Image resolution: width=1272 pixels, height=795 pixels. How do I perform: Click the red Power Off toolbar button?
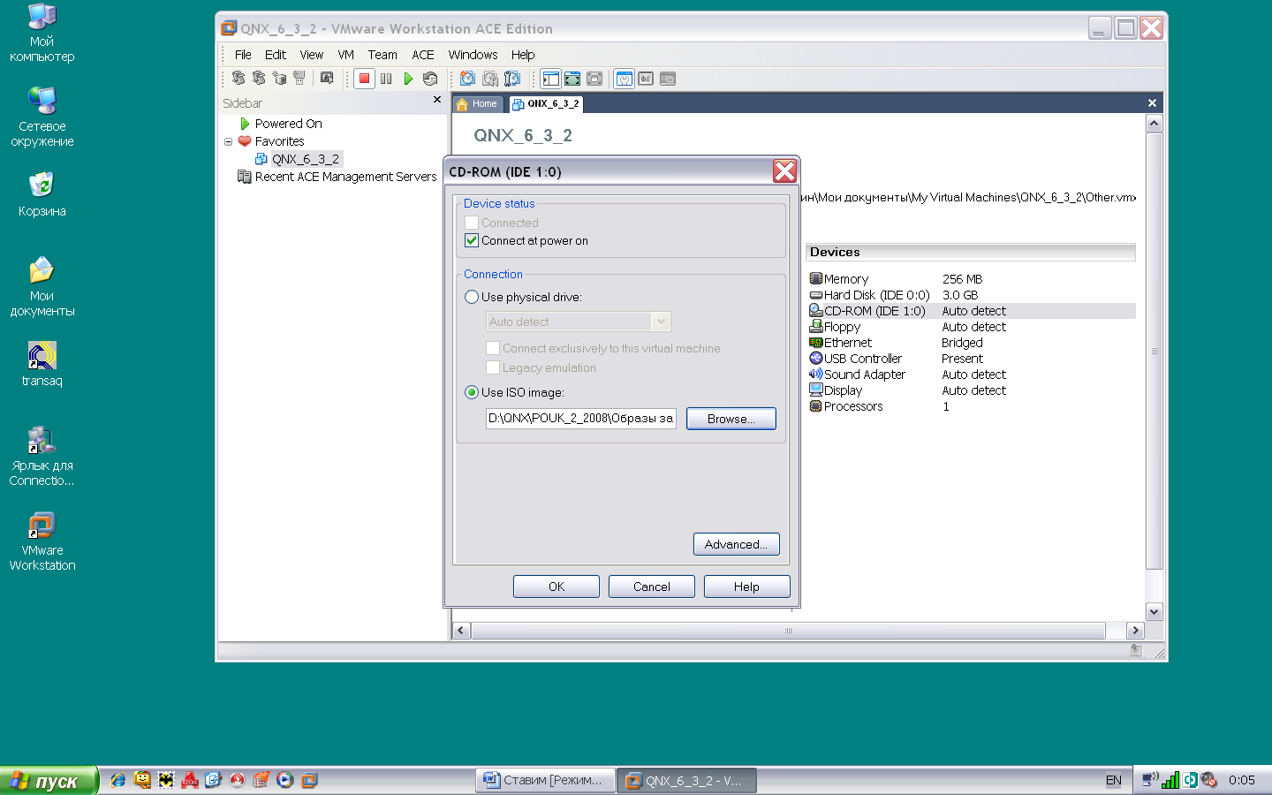click(364, 79)
